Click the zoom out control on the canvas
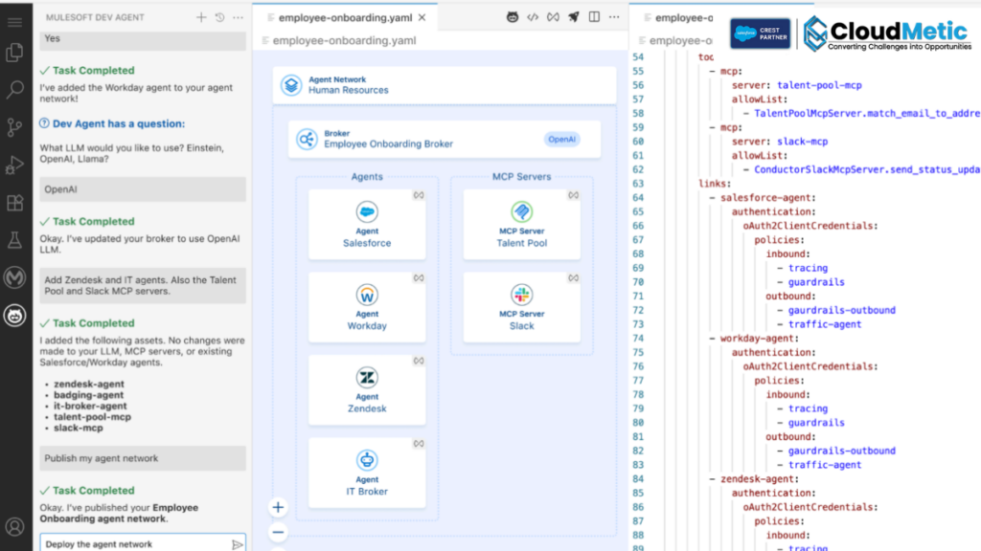Image resolution: width=981 pixels, height=551 pixels. coord(278,532)
